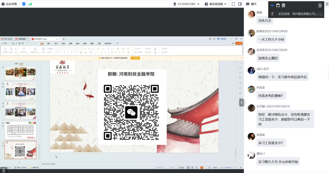Click the avatar of user 孙苗苗
329x173 pixels.
[x=251, y=89]
